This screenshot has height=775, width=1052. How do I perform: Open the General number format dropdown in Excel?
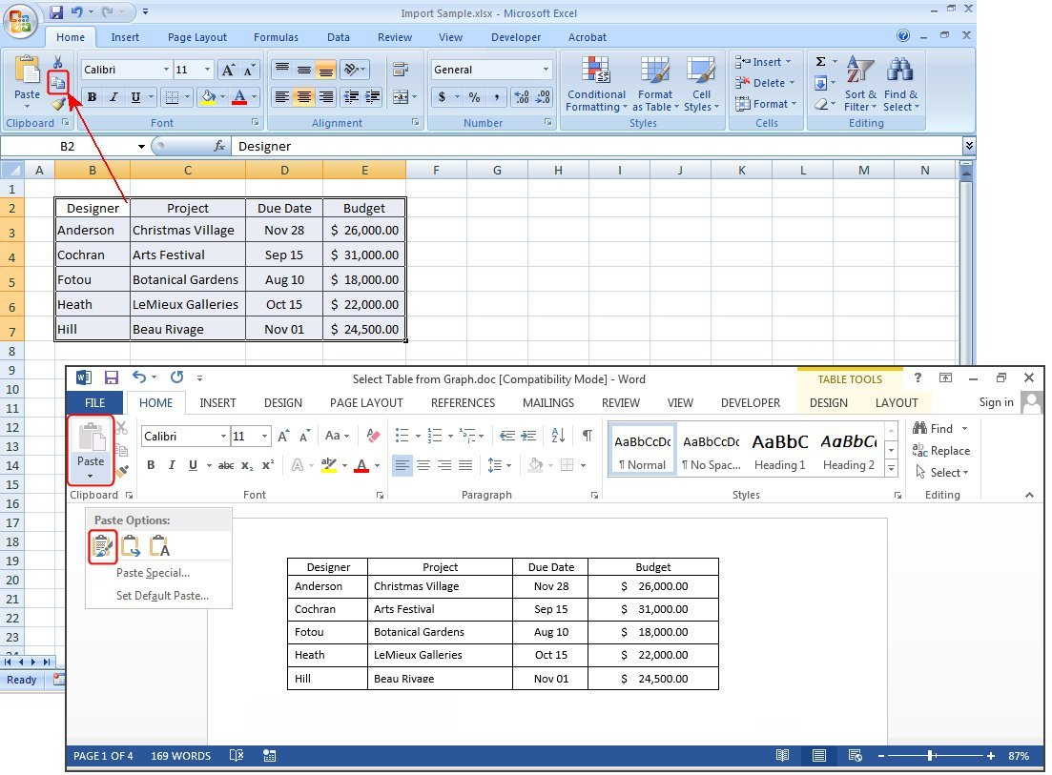[x=547, y=70]
